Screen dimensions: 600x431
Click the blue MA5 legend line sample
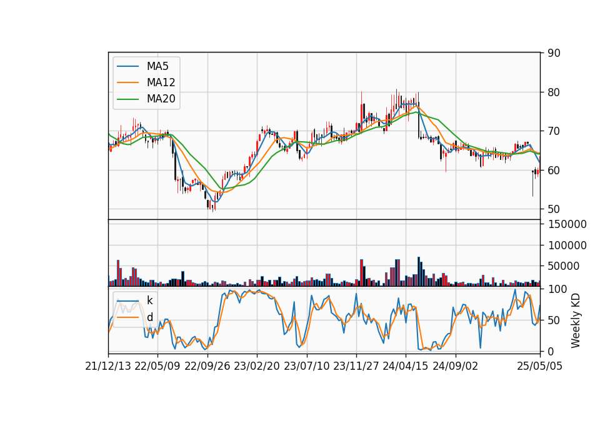pos(127,67)
